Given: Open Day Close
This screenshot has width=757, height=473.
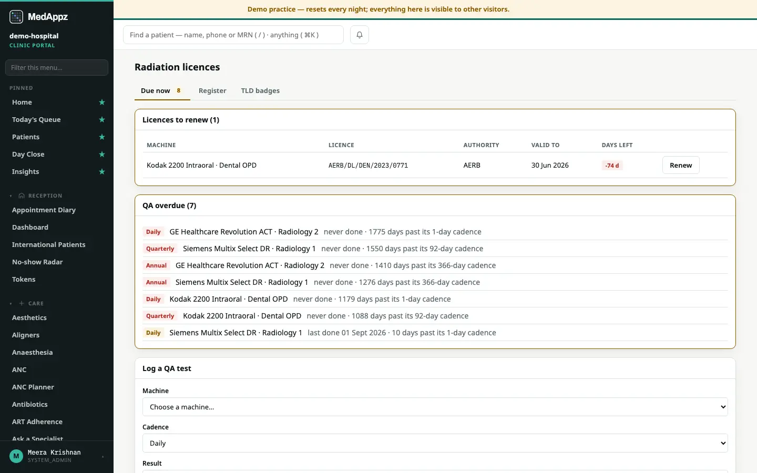Looking at the screenshot, I should click(28, 154).
